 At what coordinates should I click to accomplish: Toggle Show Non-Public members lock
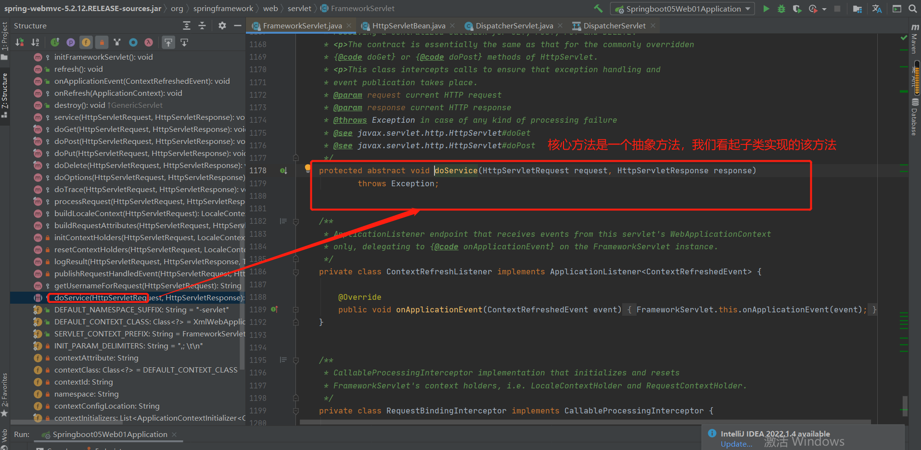pyautogui.click(x=102, y=42)
